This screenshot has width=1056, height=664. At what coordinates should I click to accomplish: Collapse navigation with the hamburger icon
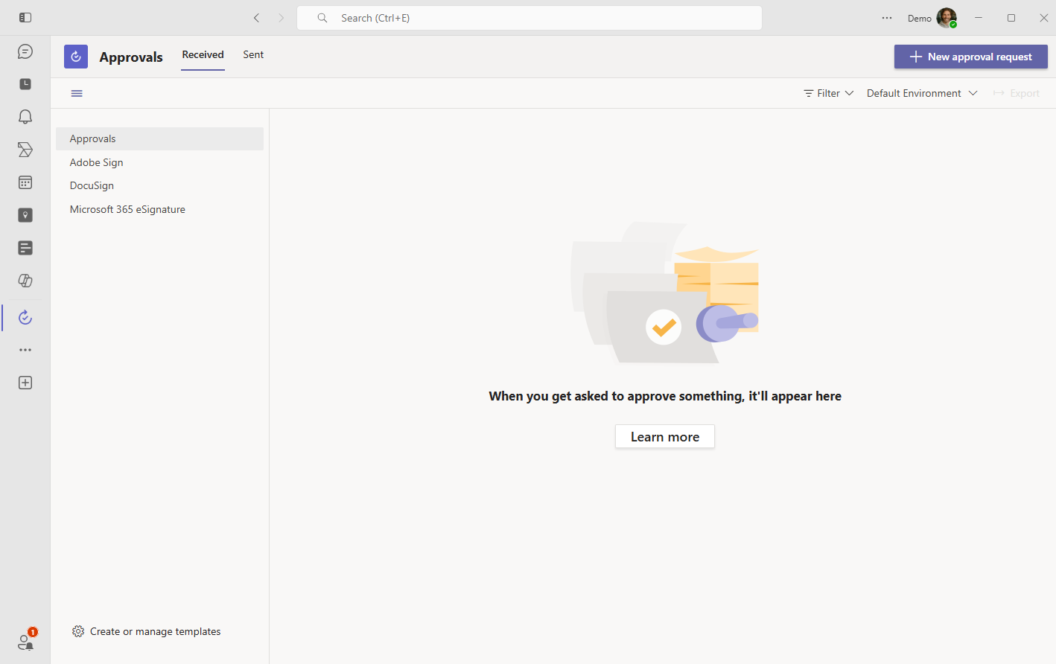pyautogui.click(x=77, y=93)
